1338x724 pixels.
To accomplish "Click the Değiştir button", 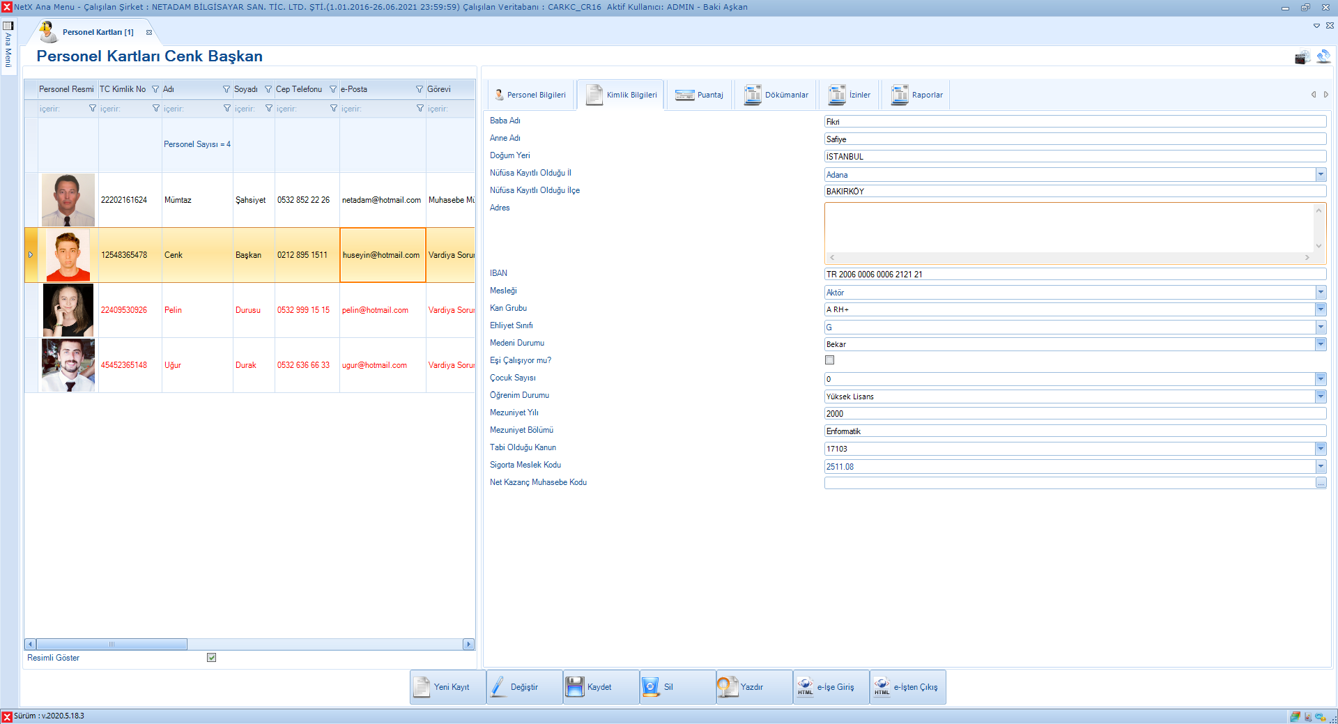I will (525, 687).
